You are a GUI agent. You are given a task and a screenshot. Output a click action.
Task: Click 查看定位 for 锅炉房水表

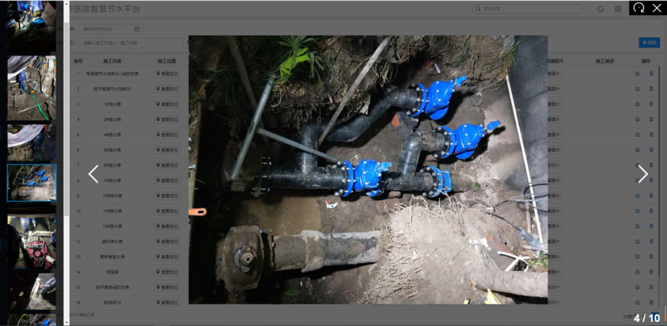point(167,242)
